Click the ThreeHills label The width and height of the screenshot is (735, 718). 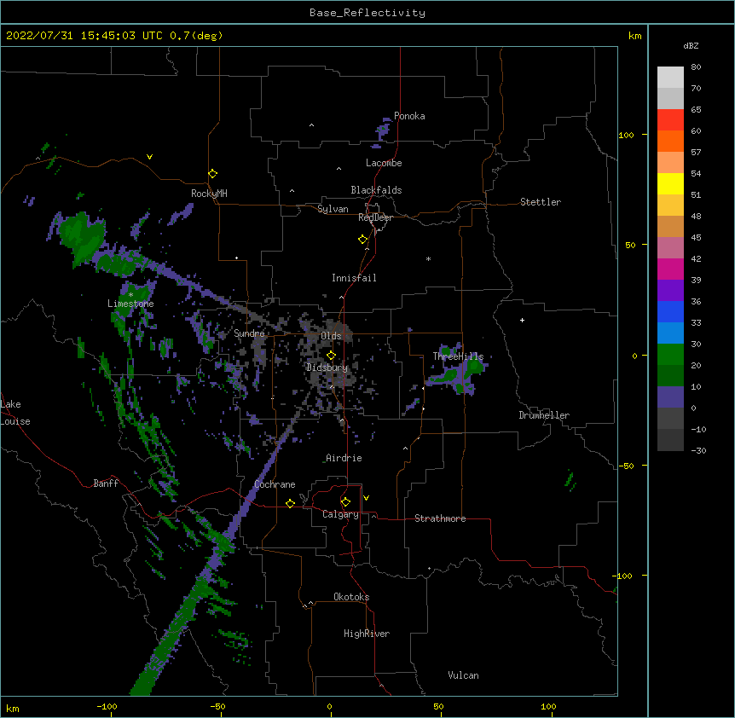[458, 356]
